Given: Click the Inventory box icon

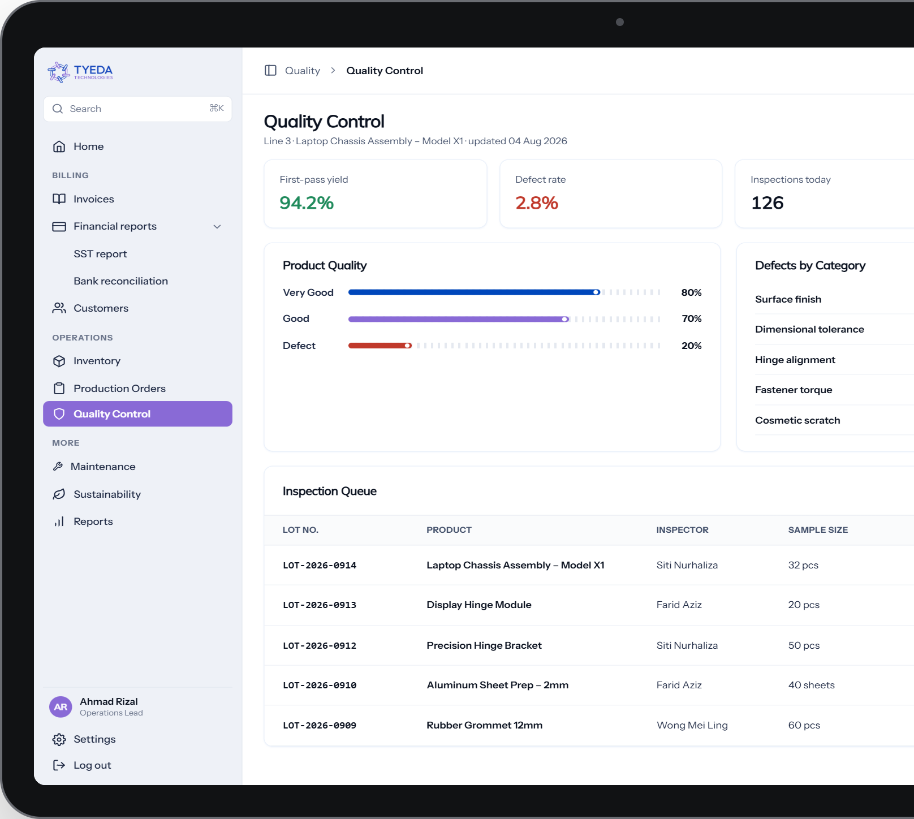Looking at the screenshot, I should coord(59,361).
